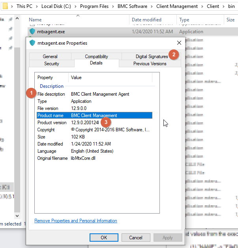Viewport: 238px width, 248px height.
Task: Go to the Client Management breadcrumb
Action: click(x=177, y=6)
